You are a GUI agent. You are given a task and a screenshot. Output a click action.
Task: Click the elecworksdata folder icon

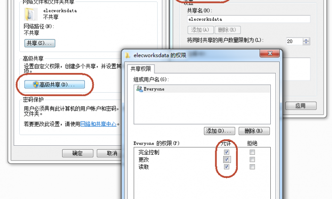click(x=30, y=14)
